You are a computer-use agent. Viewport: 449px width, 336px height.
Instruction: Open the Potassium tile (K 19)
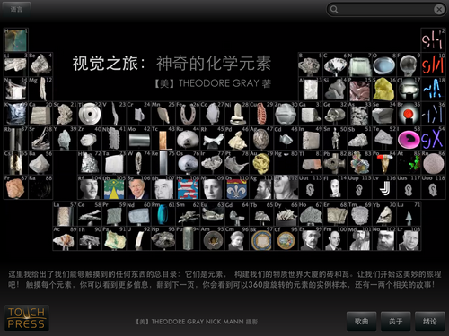(x=16, y=114)
